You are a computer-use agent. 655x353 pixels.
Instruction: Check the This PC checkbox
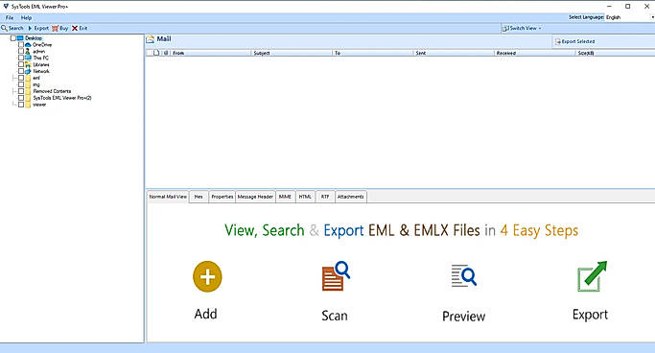[21, 58]
